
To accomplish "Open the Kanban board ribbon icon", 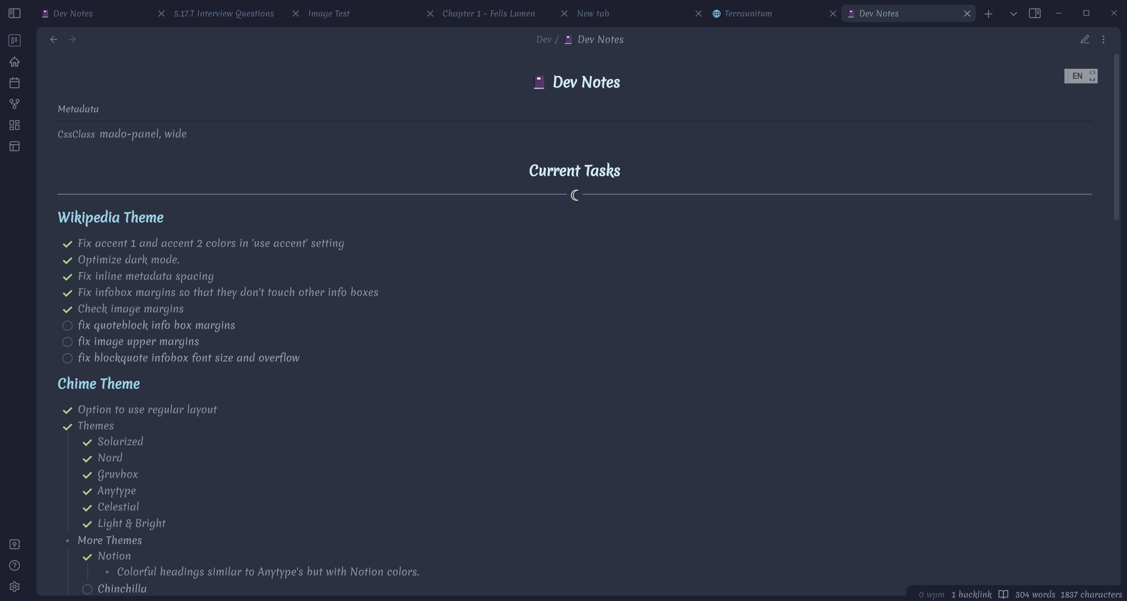I will pyautogui.click(x=14, y=41).
